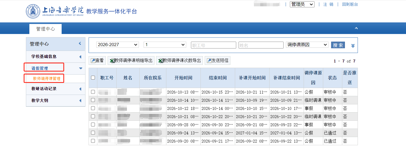Expand advanced search with the double-chevron icon
Image resolution: width=406 pixels, height=151 pixels.
click(353, 46)
